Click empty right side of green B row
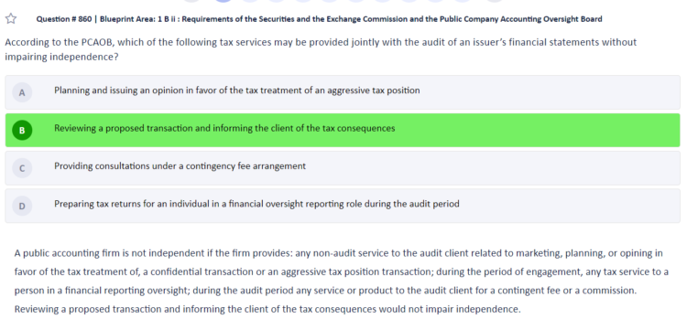The height and width of the screenshot is (329, 687). (x=537, y=130)
